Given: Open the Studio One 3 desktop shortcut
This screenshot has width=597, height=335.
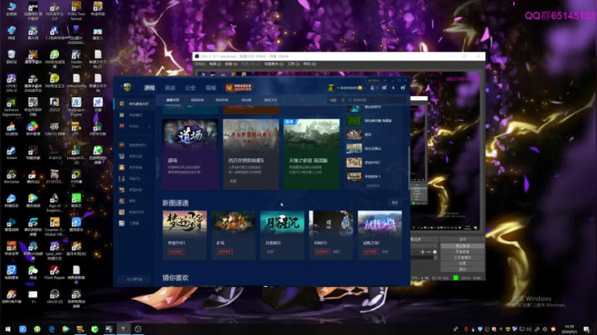Looking at the screenshot, I should (76, 59).
